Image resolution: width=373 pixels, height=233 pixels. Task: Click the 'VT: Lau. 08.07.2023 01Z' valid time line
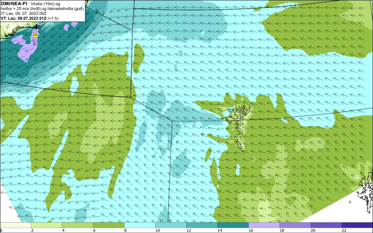29,18
